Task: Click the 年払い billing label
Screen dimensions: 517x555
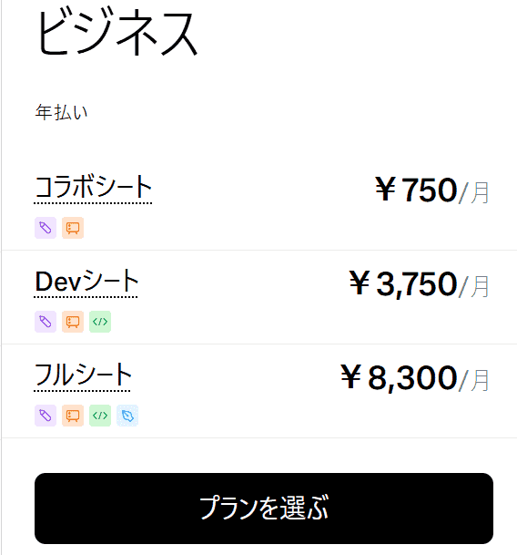Action: 61,112
